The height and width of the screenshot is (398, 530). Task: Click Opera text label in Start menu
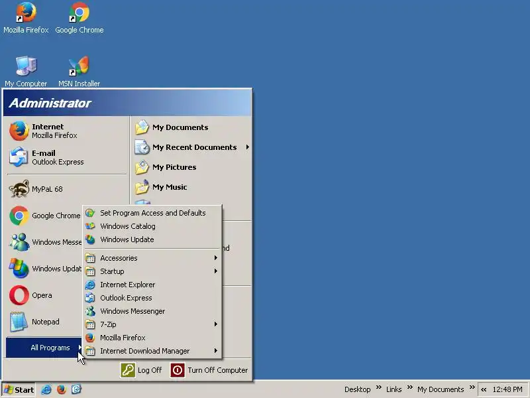click(x=42, y=295)
